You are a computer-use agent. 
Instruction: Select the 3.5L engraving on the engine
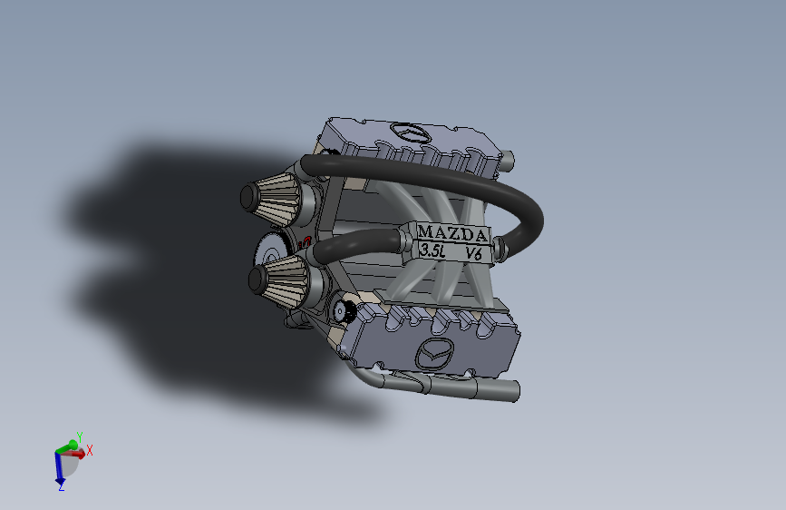tap(432, 250)
